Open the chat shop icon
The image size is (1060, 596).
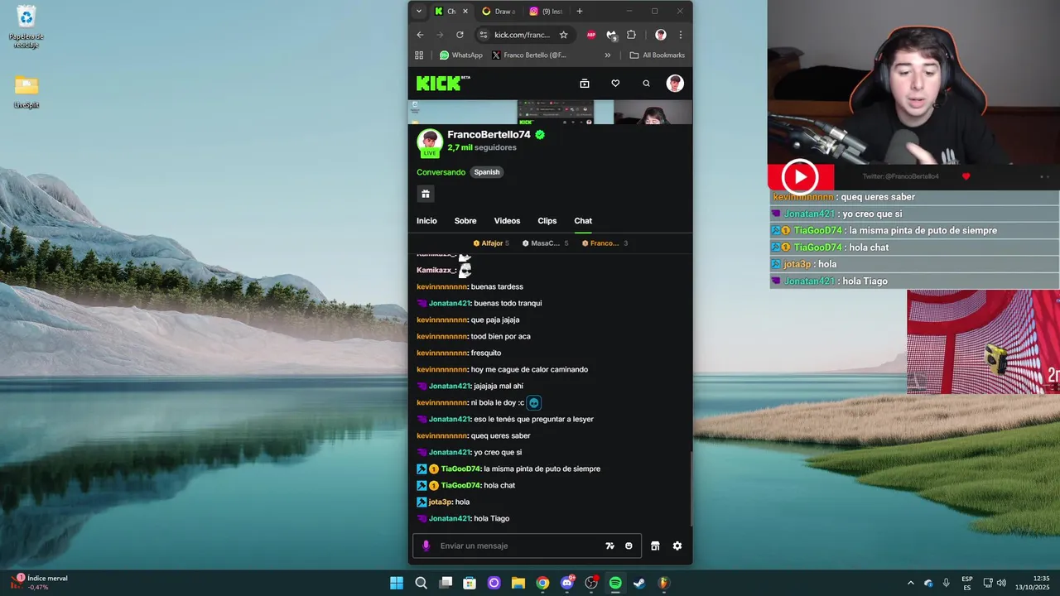655,546
